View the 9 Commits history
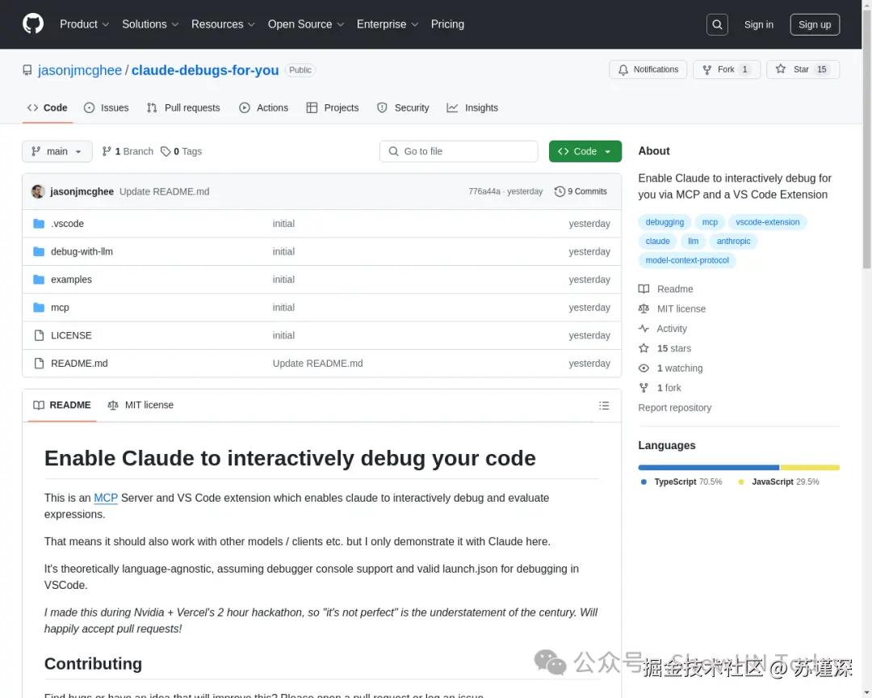Screen dimensions: 872x698 (581, 191)
